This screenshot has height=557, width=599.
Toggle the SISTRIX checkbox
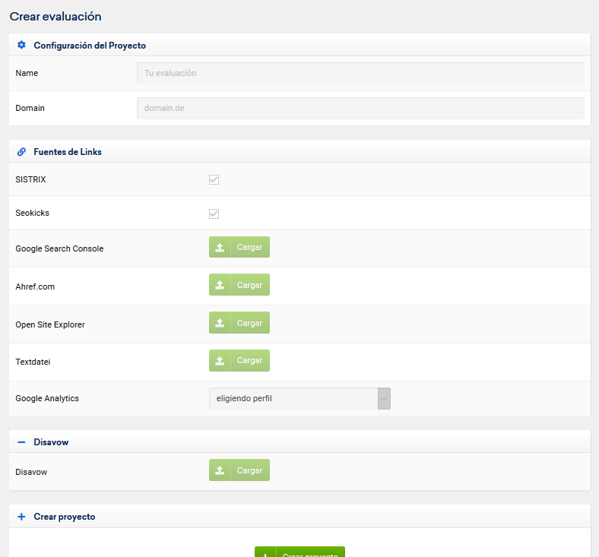click(x=214, y=179)
